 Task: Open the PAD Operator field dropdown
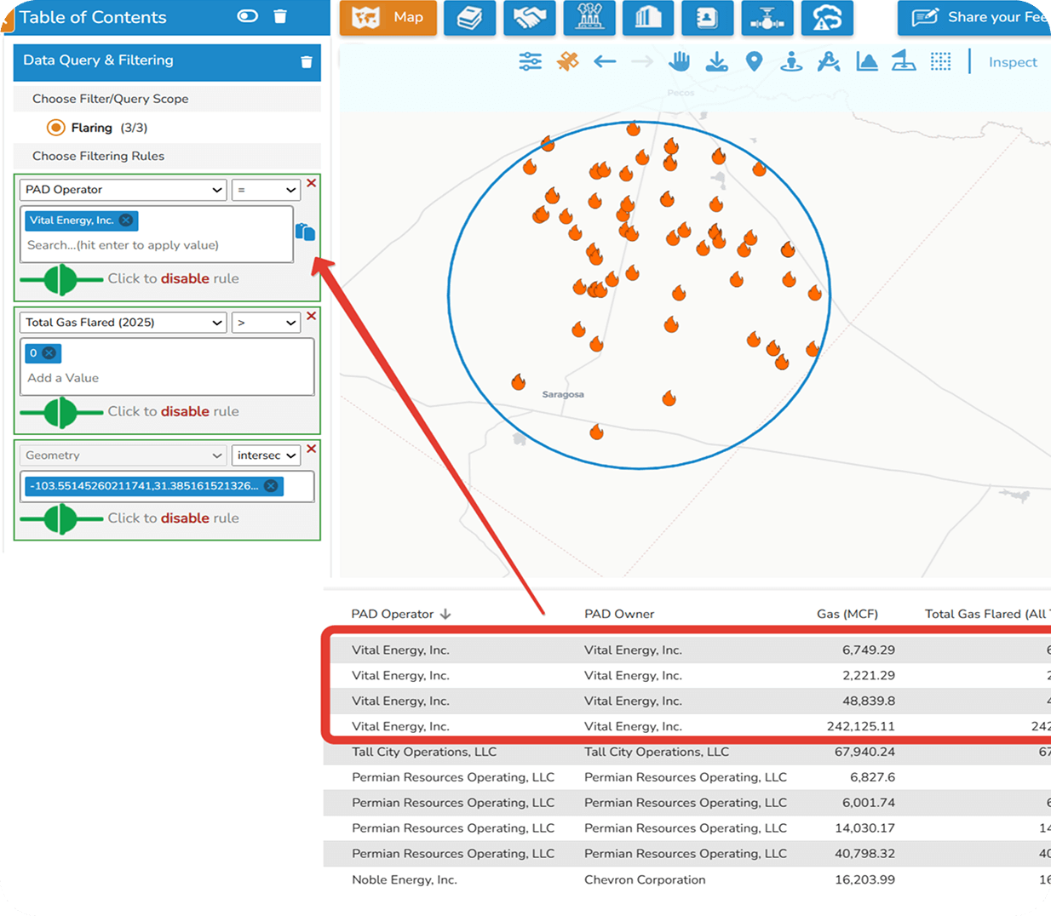[123, 190]
